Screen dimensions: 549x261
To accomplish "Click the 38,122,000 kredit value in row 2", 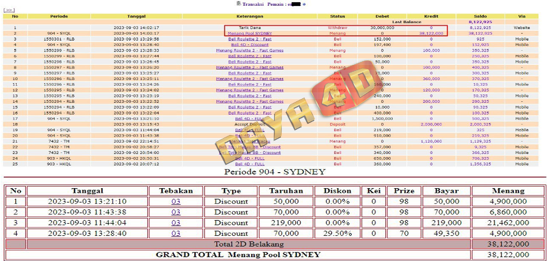I will tap(431, 33).
